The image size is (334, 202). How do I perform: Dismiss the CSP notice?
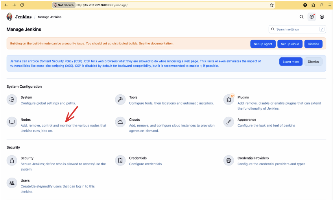pyautogui.click(x=313, y=62)
